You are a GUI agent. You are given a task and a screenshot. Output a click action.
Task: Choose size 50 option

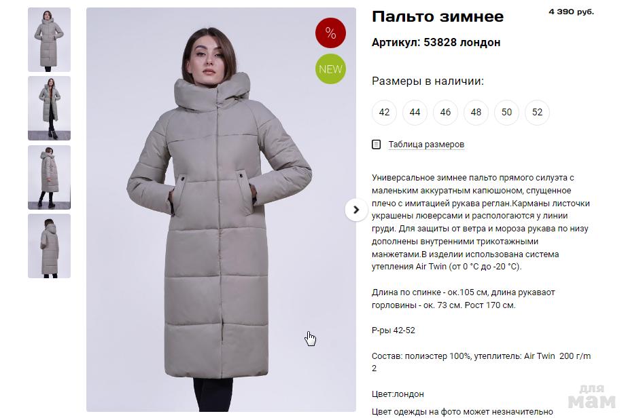pyautogui.click(x=506, y=113)
